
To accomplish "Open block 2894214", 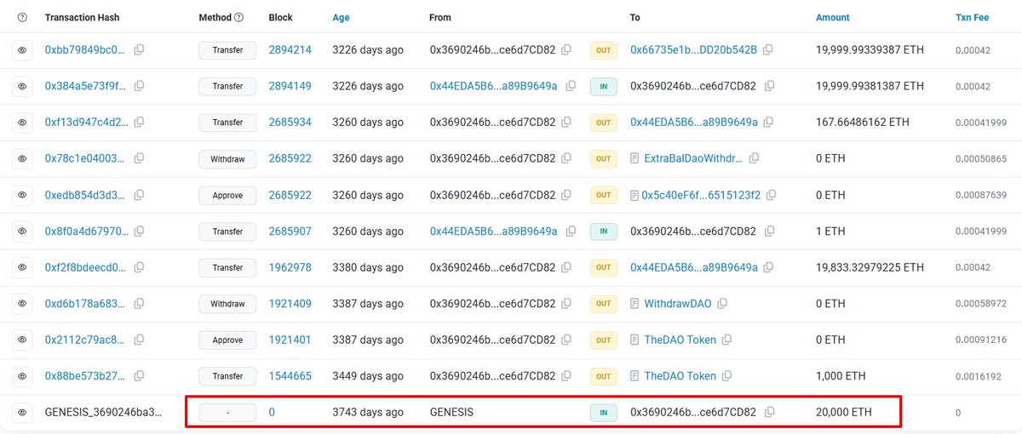I will (290, 50).
